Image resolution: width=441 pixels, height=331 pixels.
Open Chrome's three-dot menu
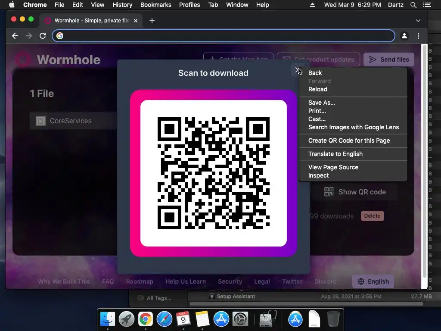(x=418, y=36)
